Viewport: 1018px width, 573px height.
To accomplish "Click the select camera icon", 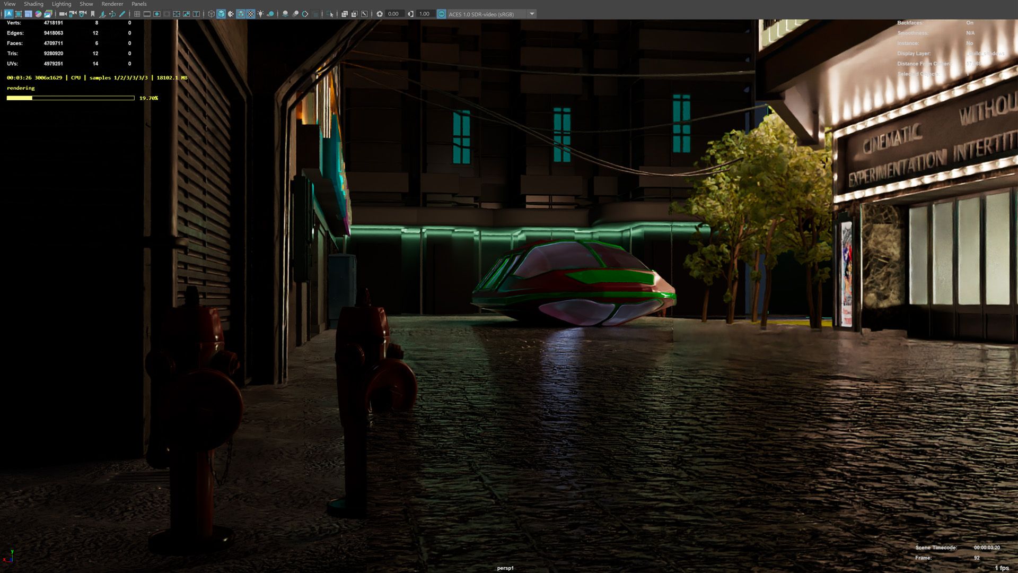I will pos(63,14).
